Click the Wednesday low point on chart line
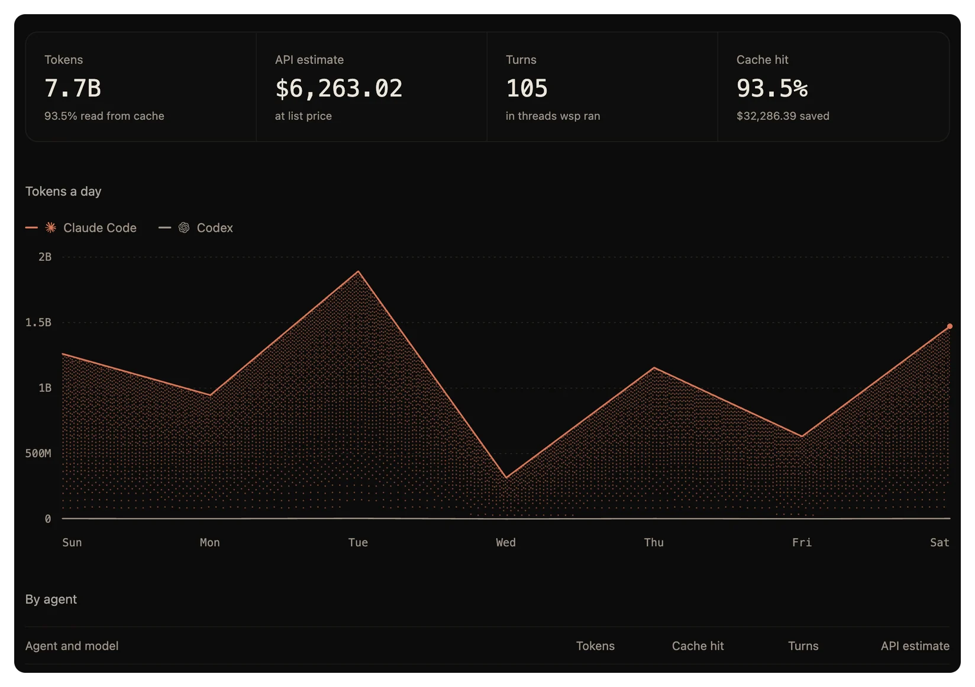Screen dimensions: 975x687 point(506,478)
